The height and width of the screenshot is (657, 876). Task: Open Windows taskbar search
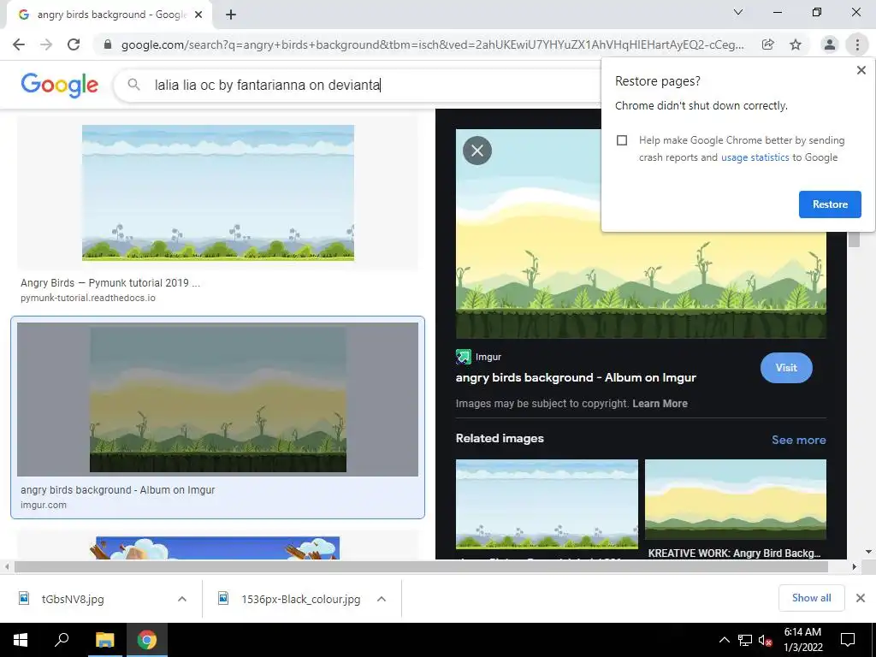click(62, 640)
